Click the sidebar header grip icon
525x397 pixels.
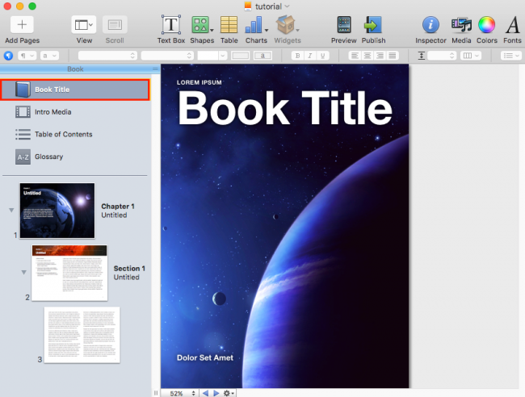155,69
